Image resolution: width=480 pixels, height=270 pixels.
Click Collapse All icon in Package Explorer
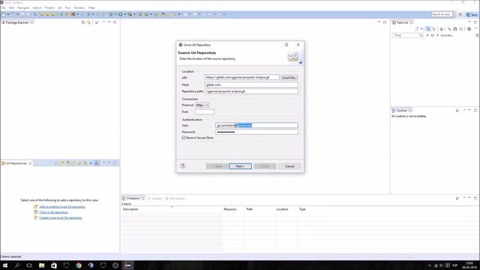83,22
